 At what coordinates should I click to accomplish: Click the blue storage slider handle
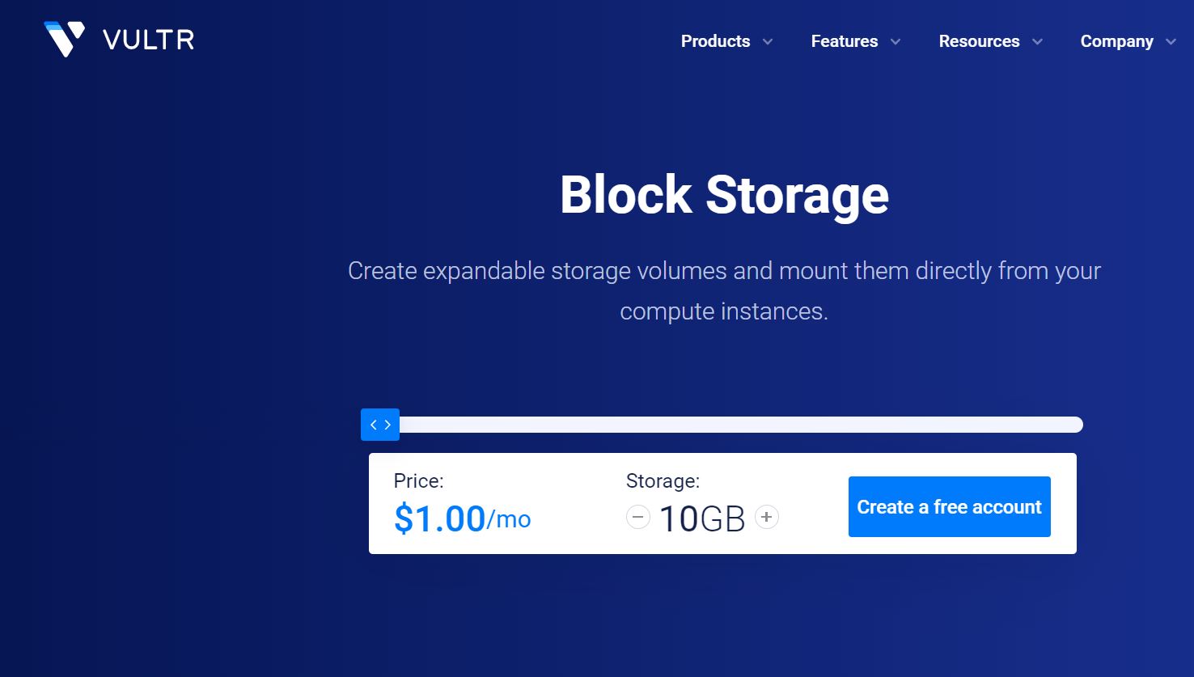(380, 425)
